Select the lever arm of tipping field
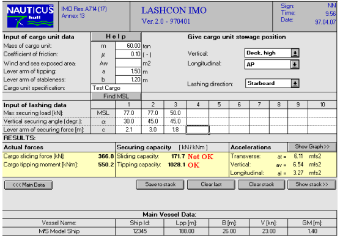This screenshot has width=340, height=238. tap(128, 72)
